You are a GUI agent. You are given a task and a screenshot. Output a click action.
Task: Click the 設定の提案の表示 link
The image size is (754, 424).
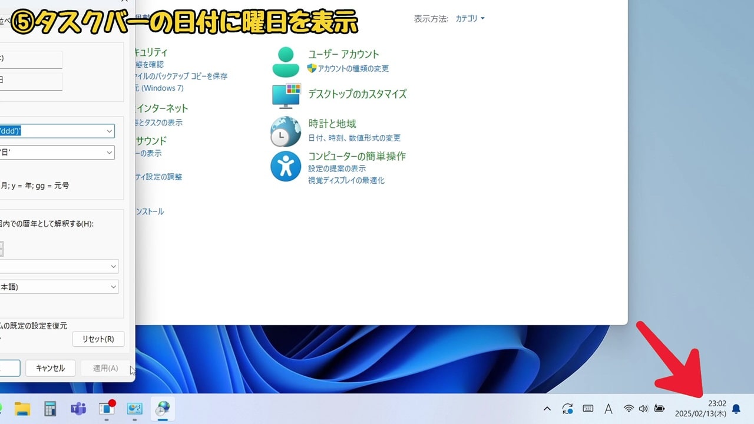point(337,168)
